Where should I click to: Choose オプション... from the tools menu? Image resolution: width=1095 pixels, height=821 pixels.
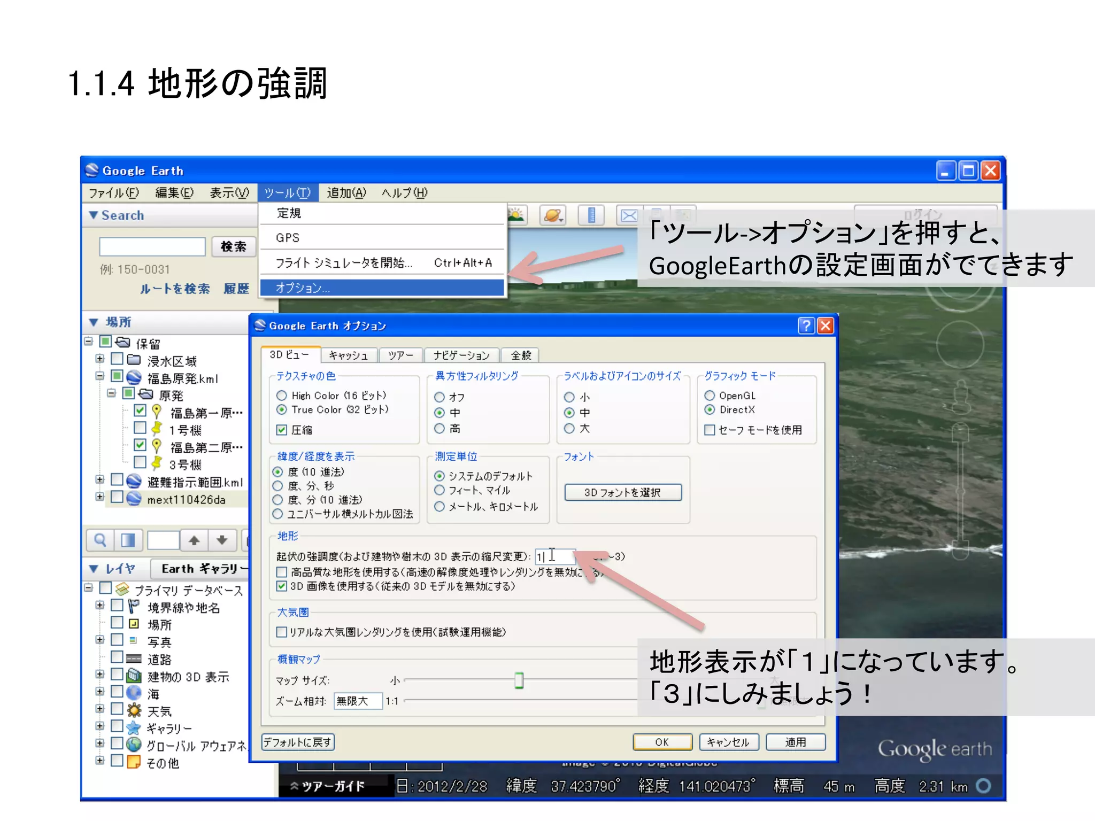pyautogui.click(x=382, y=288)
